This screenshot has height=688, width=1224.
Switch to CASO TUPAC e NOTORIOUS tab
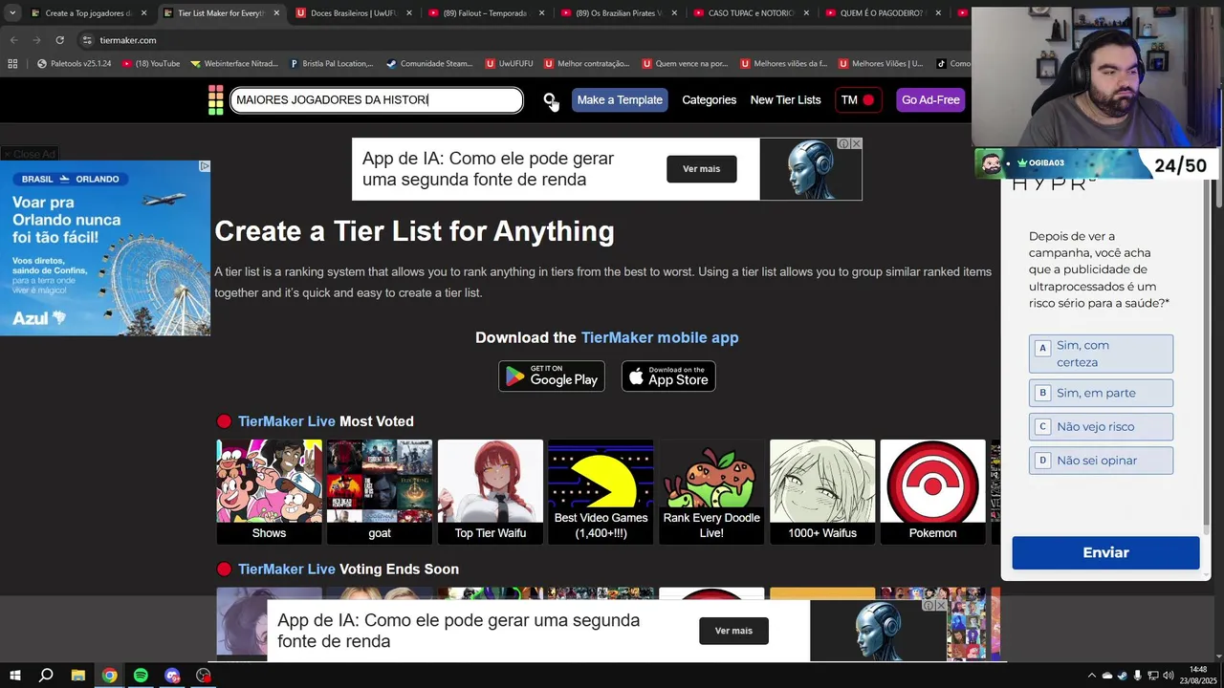pos(752,13)
